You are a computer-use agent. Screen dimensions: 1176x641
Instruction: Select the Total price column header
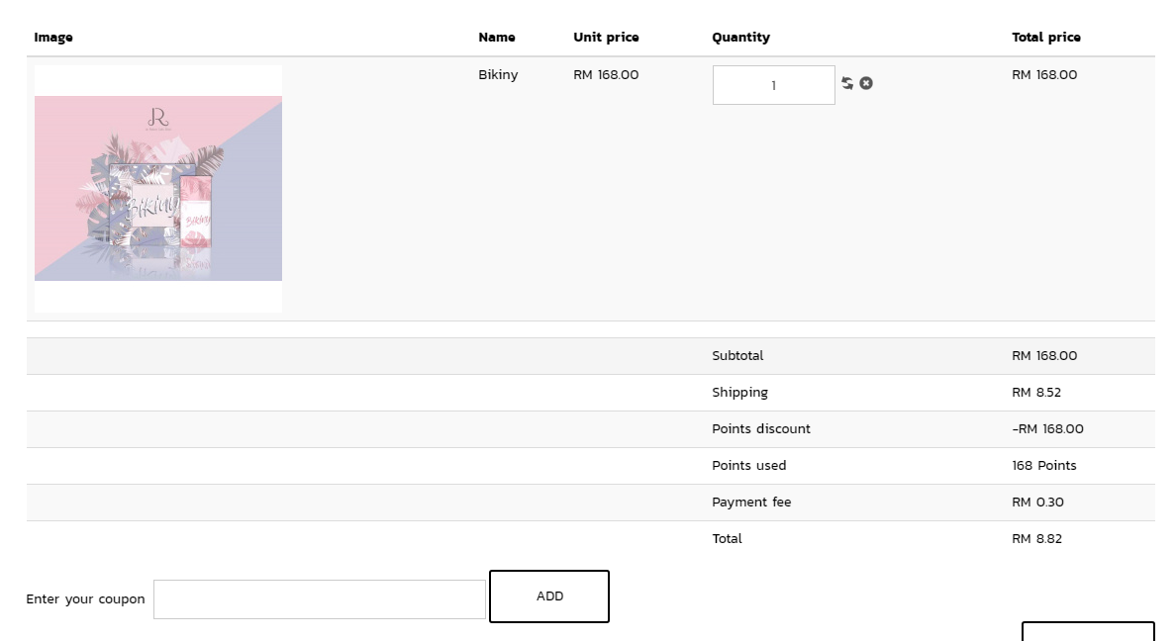pyautogui.click(x=1046, y=38)
